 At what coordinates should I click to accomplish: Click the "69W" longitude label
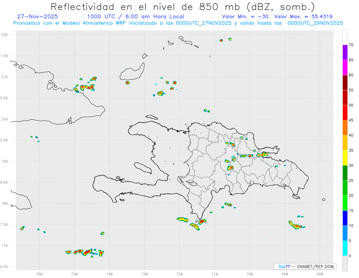pos(285,274)
